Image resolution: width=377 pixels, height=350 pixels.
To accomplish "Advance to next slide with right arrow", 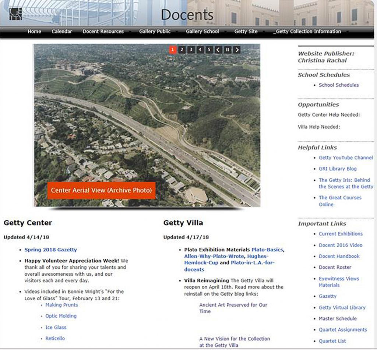I will coord(237,50).
